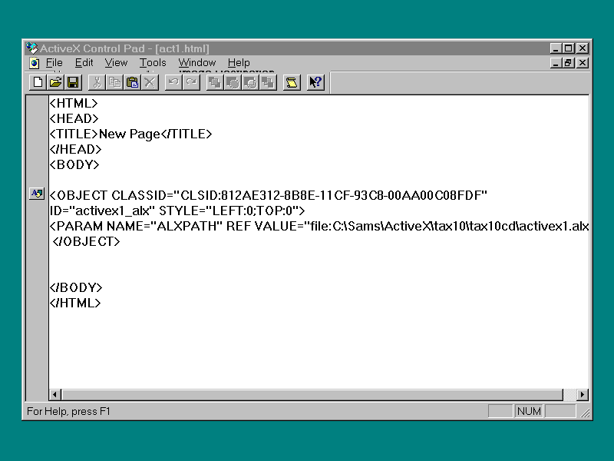Save the document with the floppy icon
The image size is (614, 461).
(x=73, y=82)
